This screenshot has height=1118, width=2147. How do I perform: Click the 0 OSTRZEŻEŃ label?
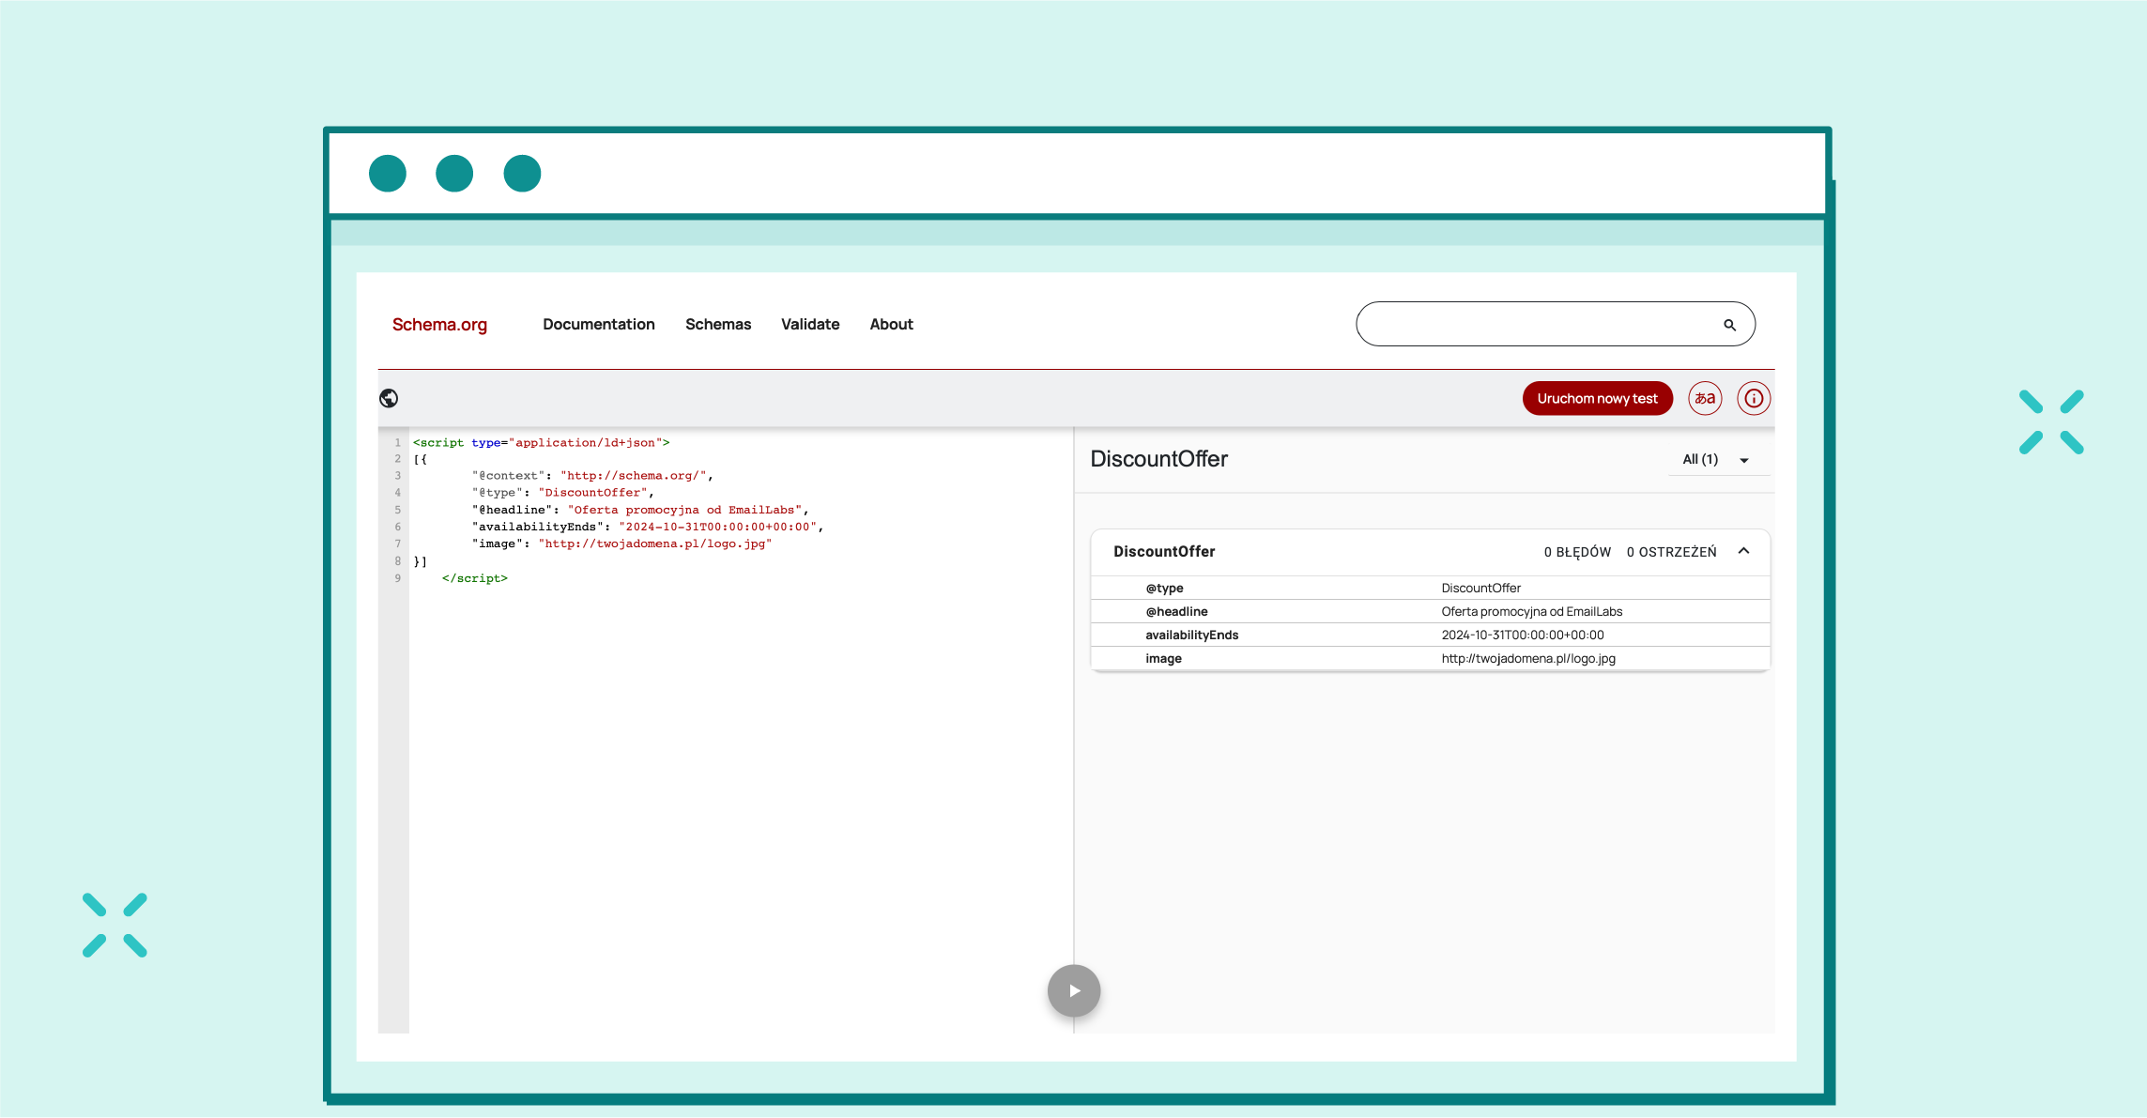tap(1671, 552)
